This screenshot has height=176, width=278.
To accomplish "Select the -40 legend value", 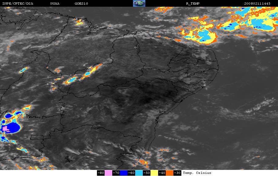I will (162, 173).
